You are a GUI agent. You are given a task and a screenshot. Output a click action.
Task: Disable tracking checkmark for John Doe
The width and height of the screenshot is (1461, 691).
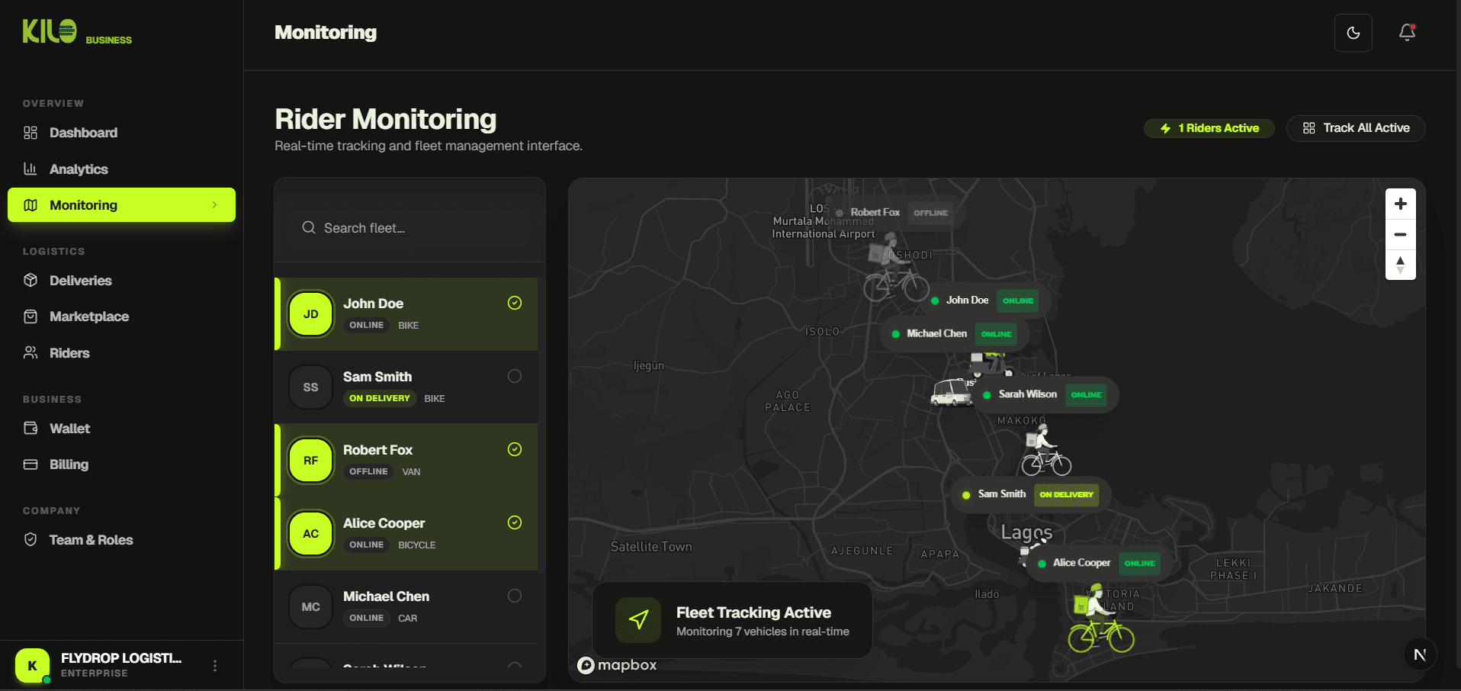pyautogui.click(x=514, y=303)
